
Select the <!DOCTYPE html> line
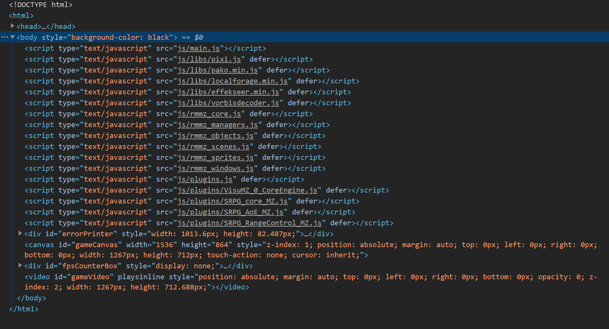click(41, 5)
